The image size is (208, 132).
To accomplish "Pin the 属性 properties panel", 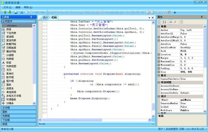I will point(202,17).
